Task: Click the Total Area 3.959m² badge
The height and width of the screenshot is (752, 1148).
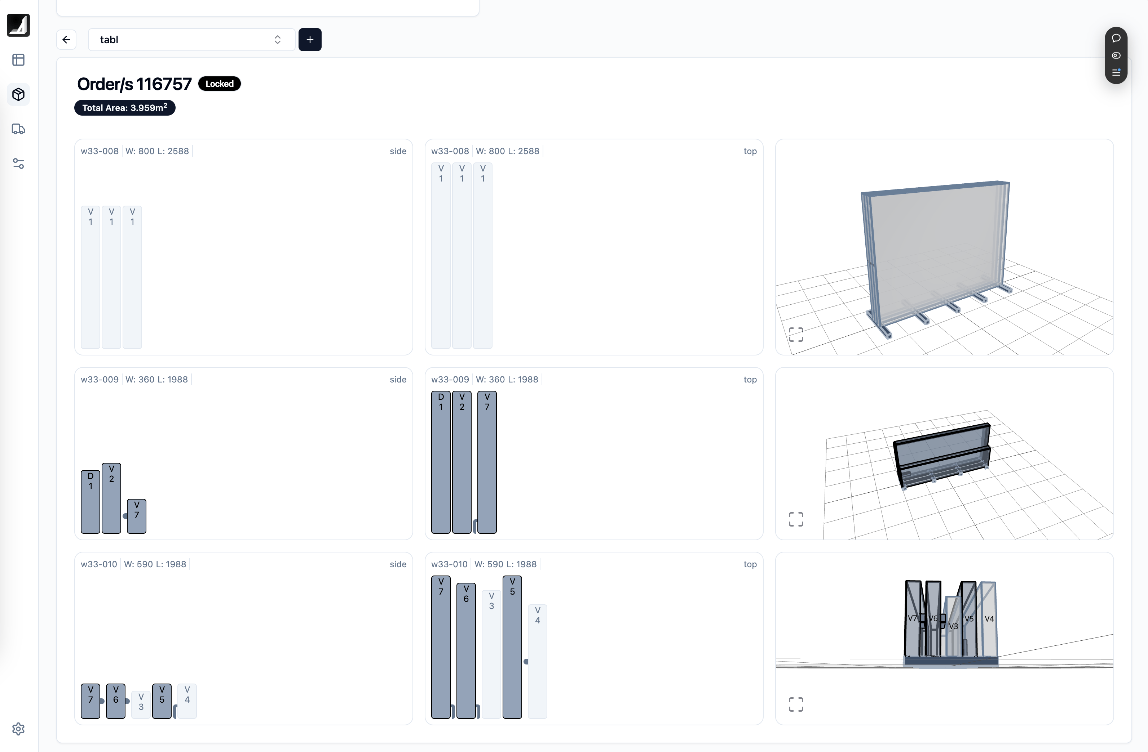Action: pos(125,107)
